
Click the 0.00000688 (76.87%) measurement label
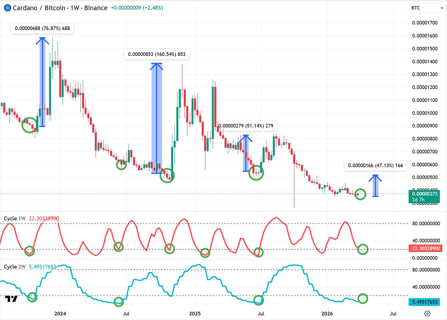42,28
